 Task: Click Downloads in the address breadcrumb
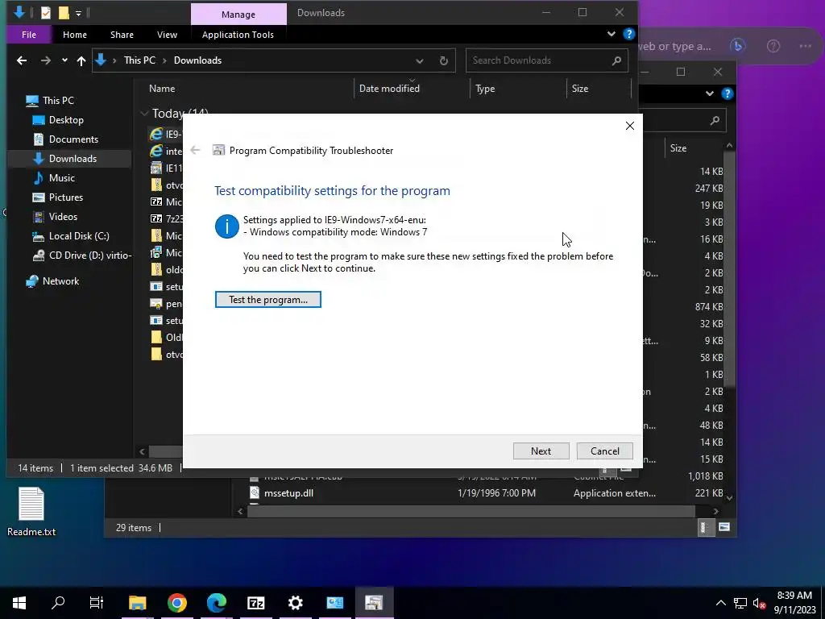click(x=198, y=60)
